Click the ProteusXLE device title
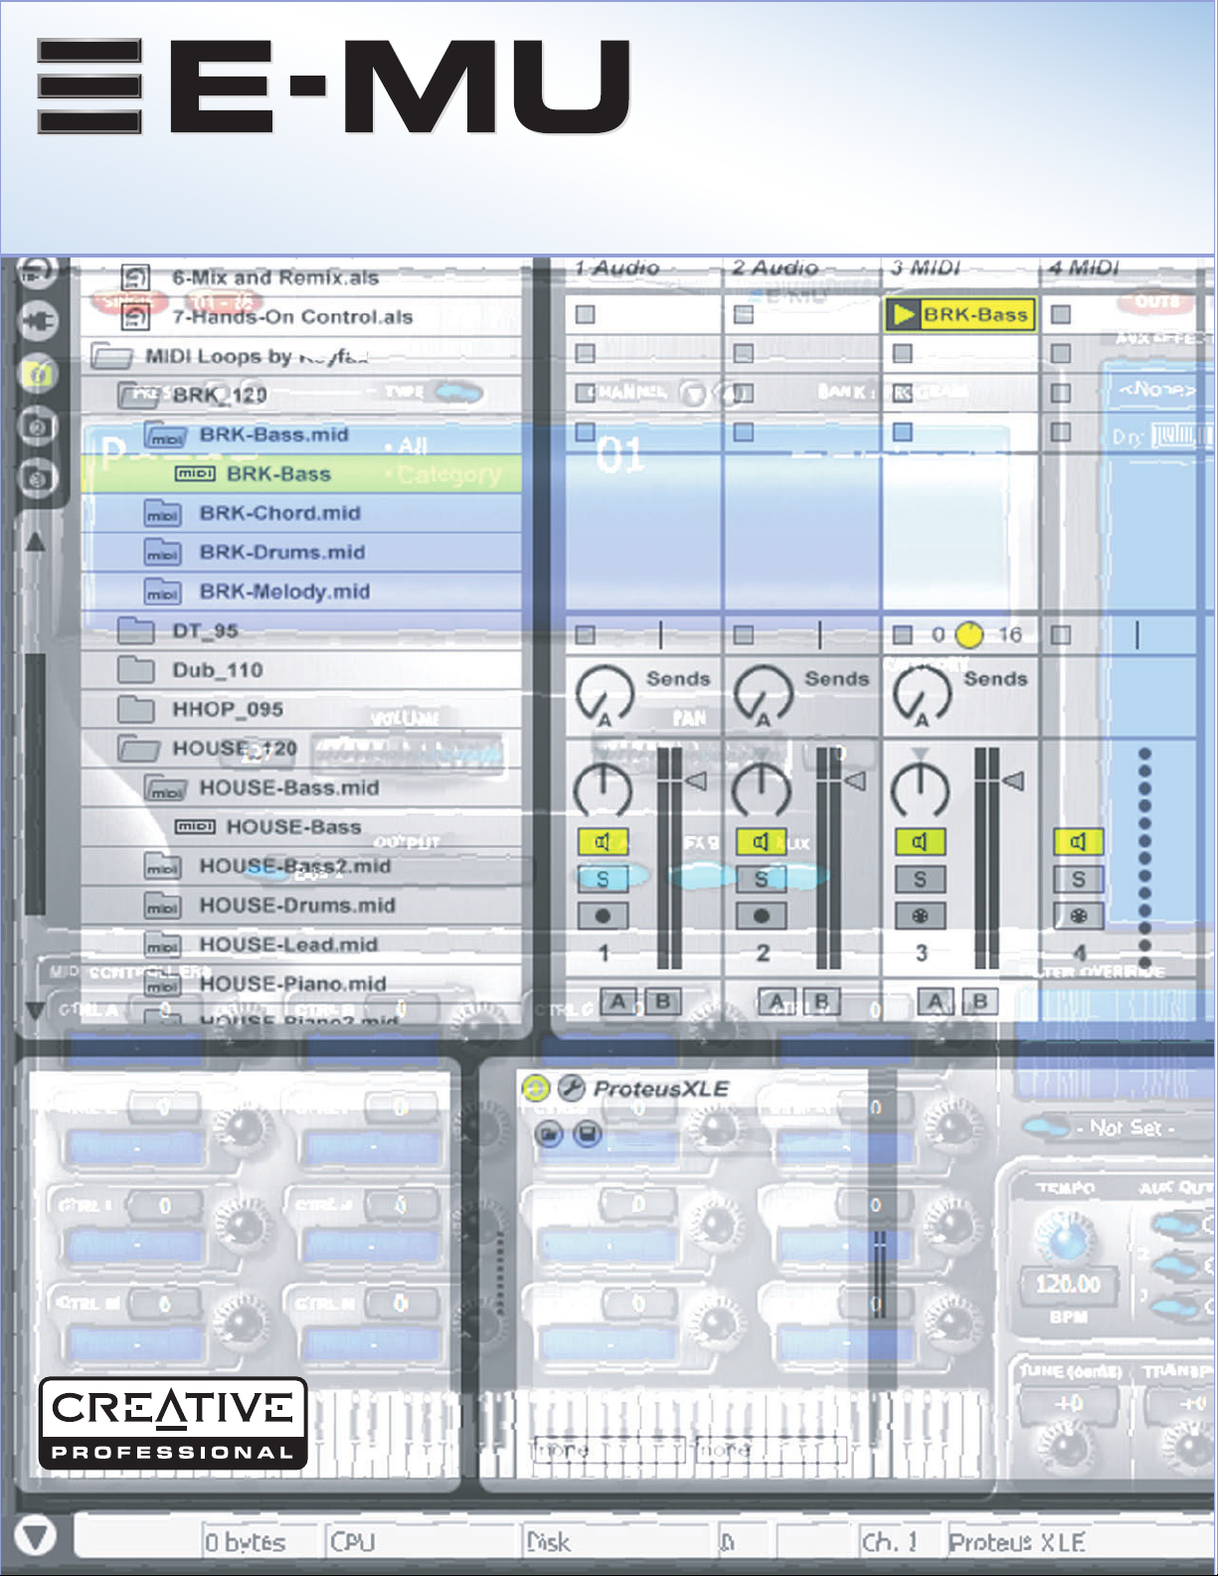This screenshot has width=1218, height=1576. coord(661,1089)
